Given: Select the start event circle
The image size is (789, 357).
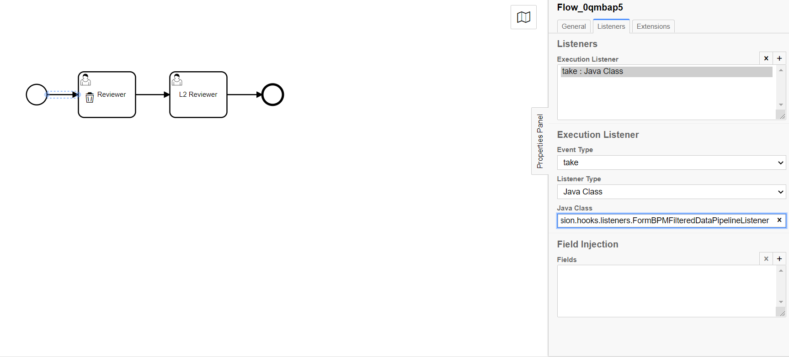Looking at the screenshot, I should pos(37,94).
